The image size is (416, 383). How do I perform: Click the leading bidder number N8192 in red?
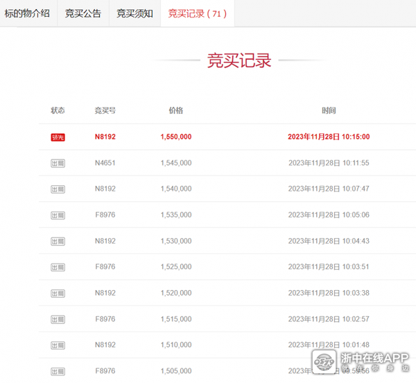pos(105,137)
